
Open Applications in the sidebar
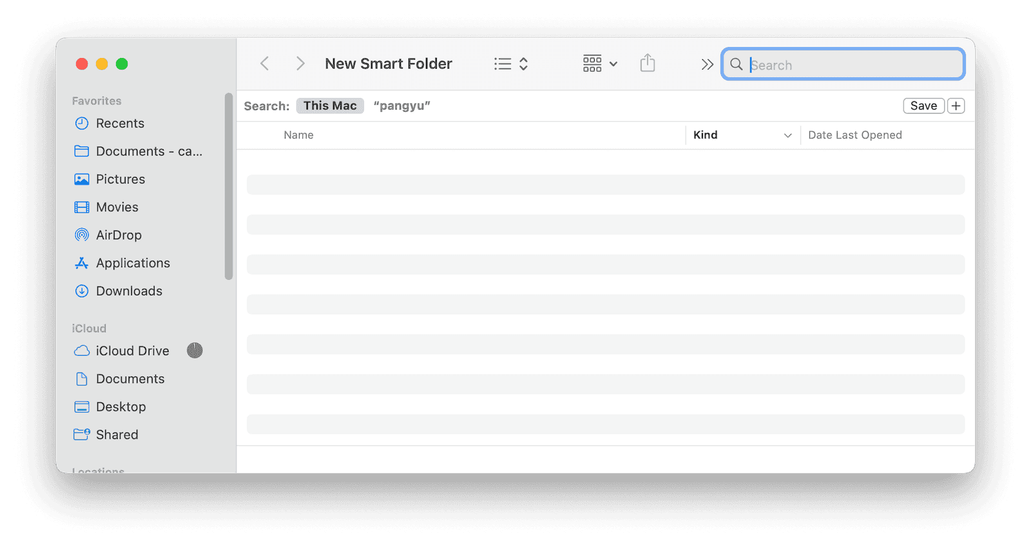coord(133,263)
